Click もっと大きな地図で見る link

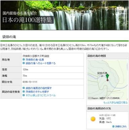click(x=116, y=103)
